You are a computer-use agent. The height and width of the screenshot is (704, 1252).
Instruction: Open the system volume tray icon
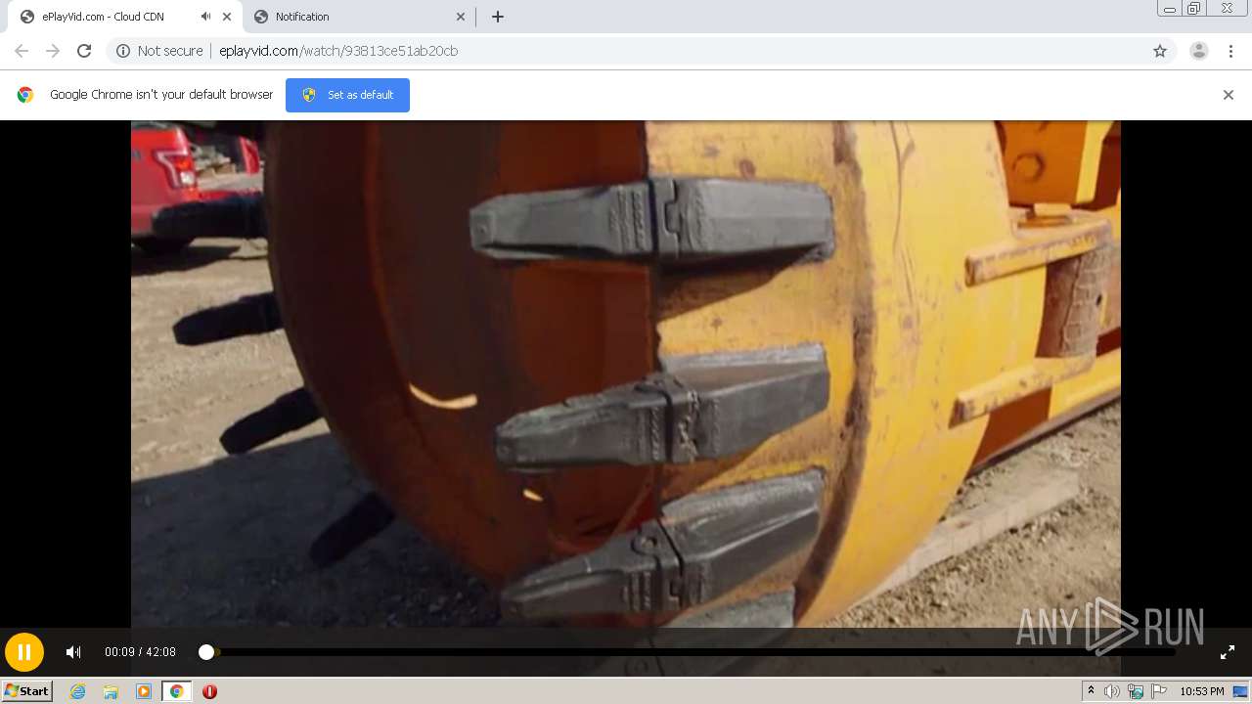tap(1112, 691)
